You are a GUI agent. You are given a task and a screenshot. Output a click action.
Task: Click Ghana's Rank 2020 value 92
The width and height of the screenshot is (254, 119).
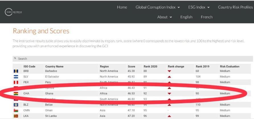point(145,93)
